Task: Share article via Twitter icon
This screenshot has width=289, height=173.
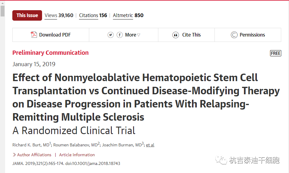Action: click(x=111, y=35)
